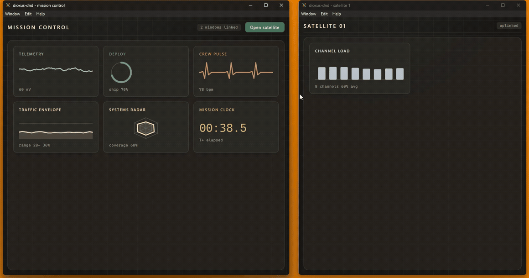Screen dimensions: 529x278
Task: Click the '2 windows linked' badge
Action: [x=219, y=27]
